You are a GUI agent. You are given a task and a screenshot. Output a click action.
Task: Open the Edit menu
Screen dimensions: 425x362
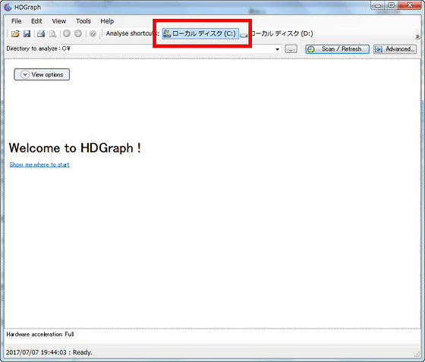pos(36,21)
